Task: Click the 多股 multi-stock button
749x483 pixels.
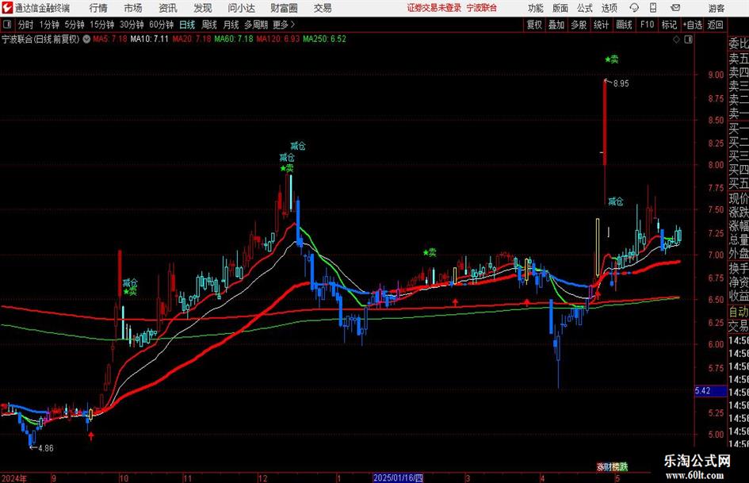Action: (579, 25)
